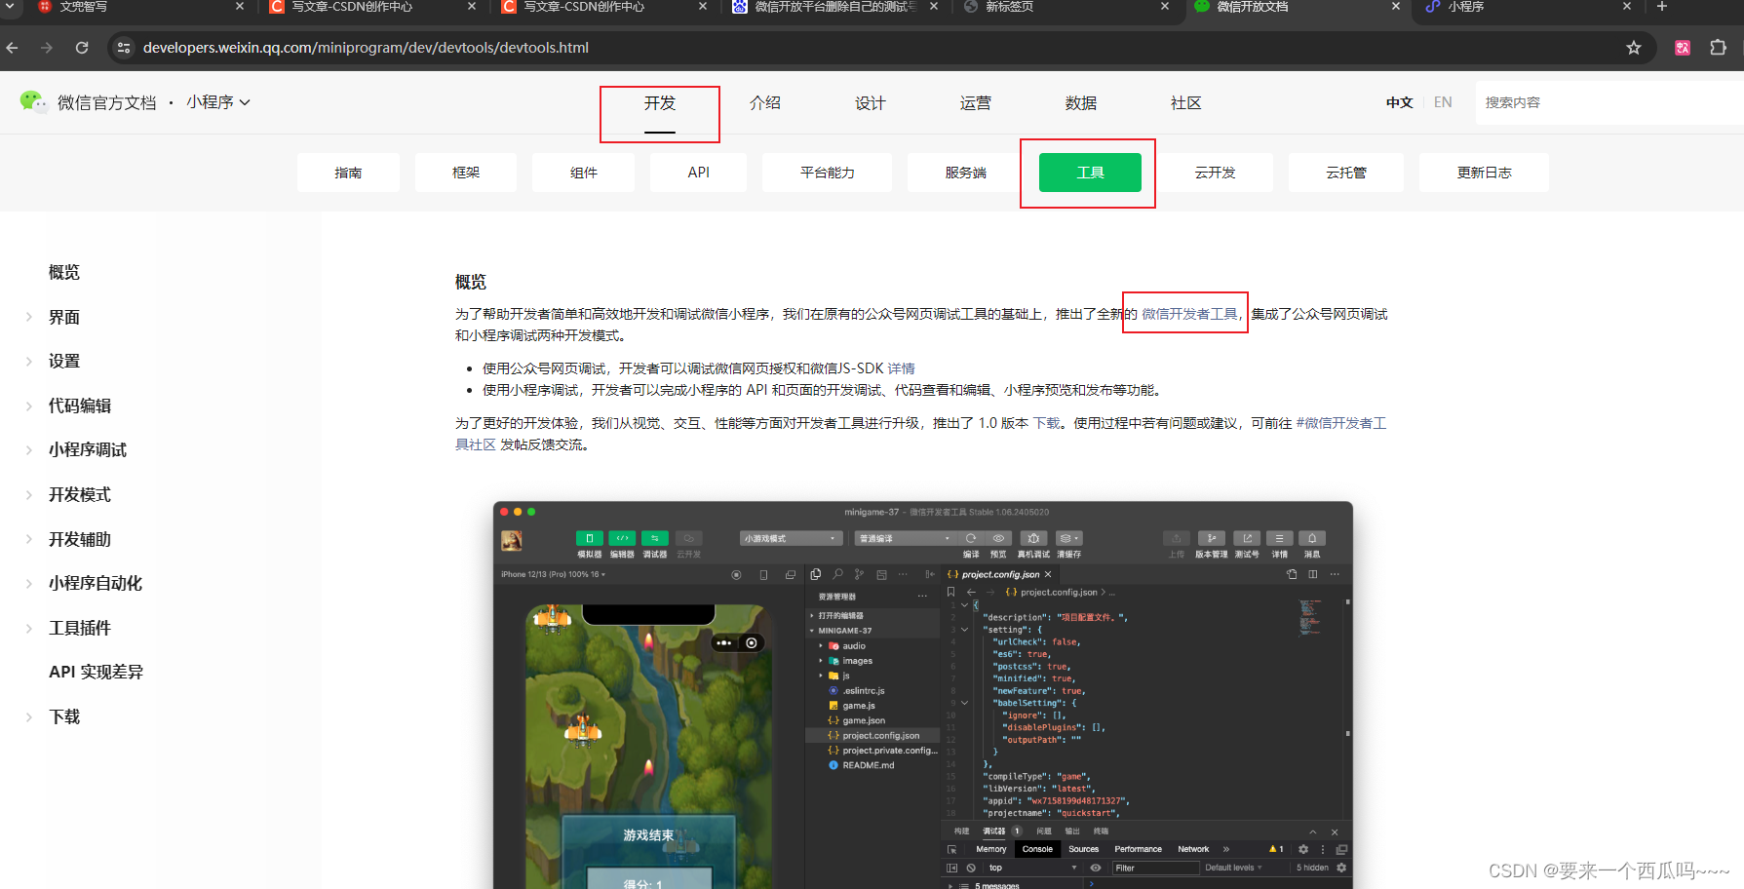The height and width of the screenshot is (889, 1744).
Task: Expand the 小程序调试 sidebar section
Action: pos(88,449)
